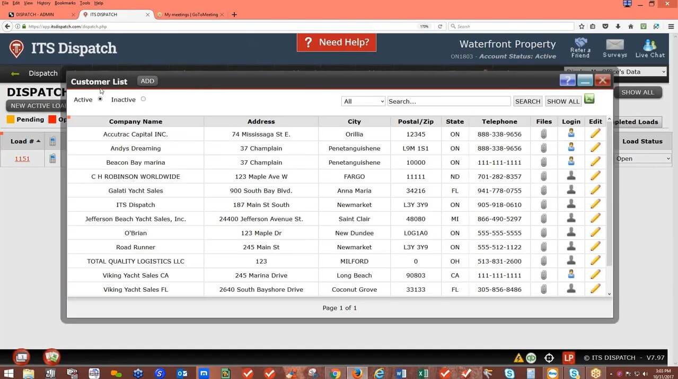Edit Viking Yacht Sales FL customer
This screenshot has height=379, width=678.
(x=595, y=289)
